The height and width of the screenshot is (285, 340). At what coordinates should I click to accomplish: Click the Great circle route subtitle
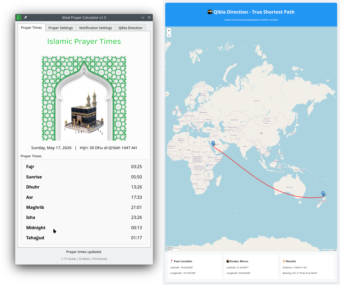251,20
